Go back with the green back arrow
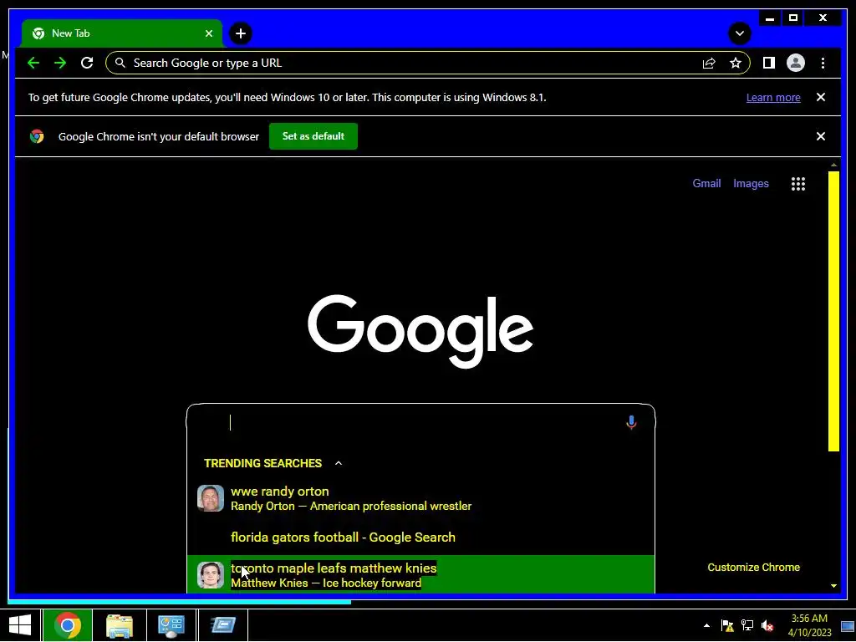 (x=33, y=63)
